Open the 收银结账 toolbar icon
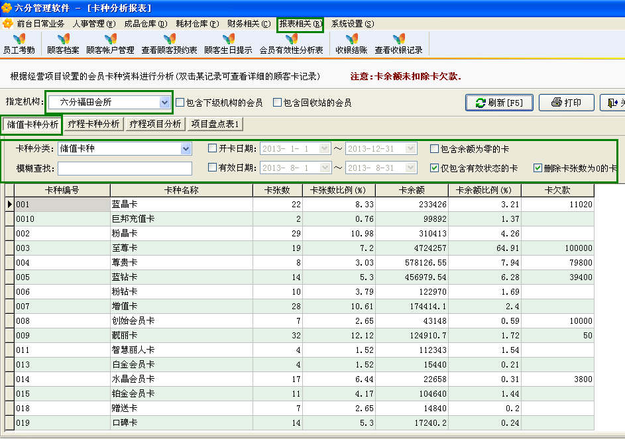This screenshot has width=625, height=439. [351, 44]
